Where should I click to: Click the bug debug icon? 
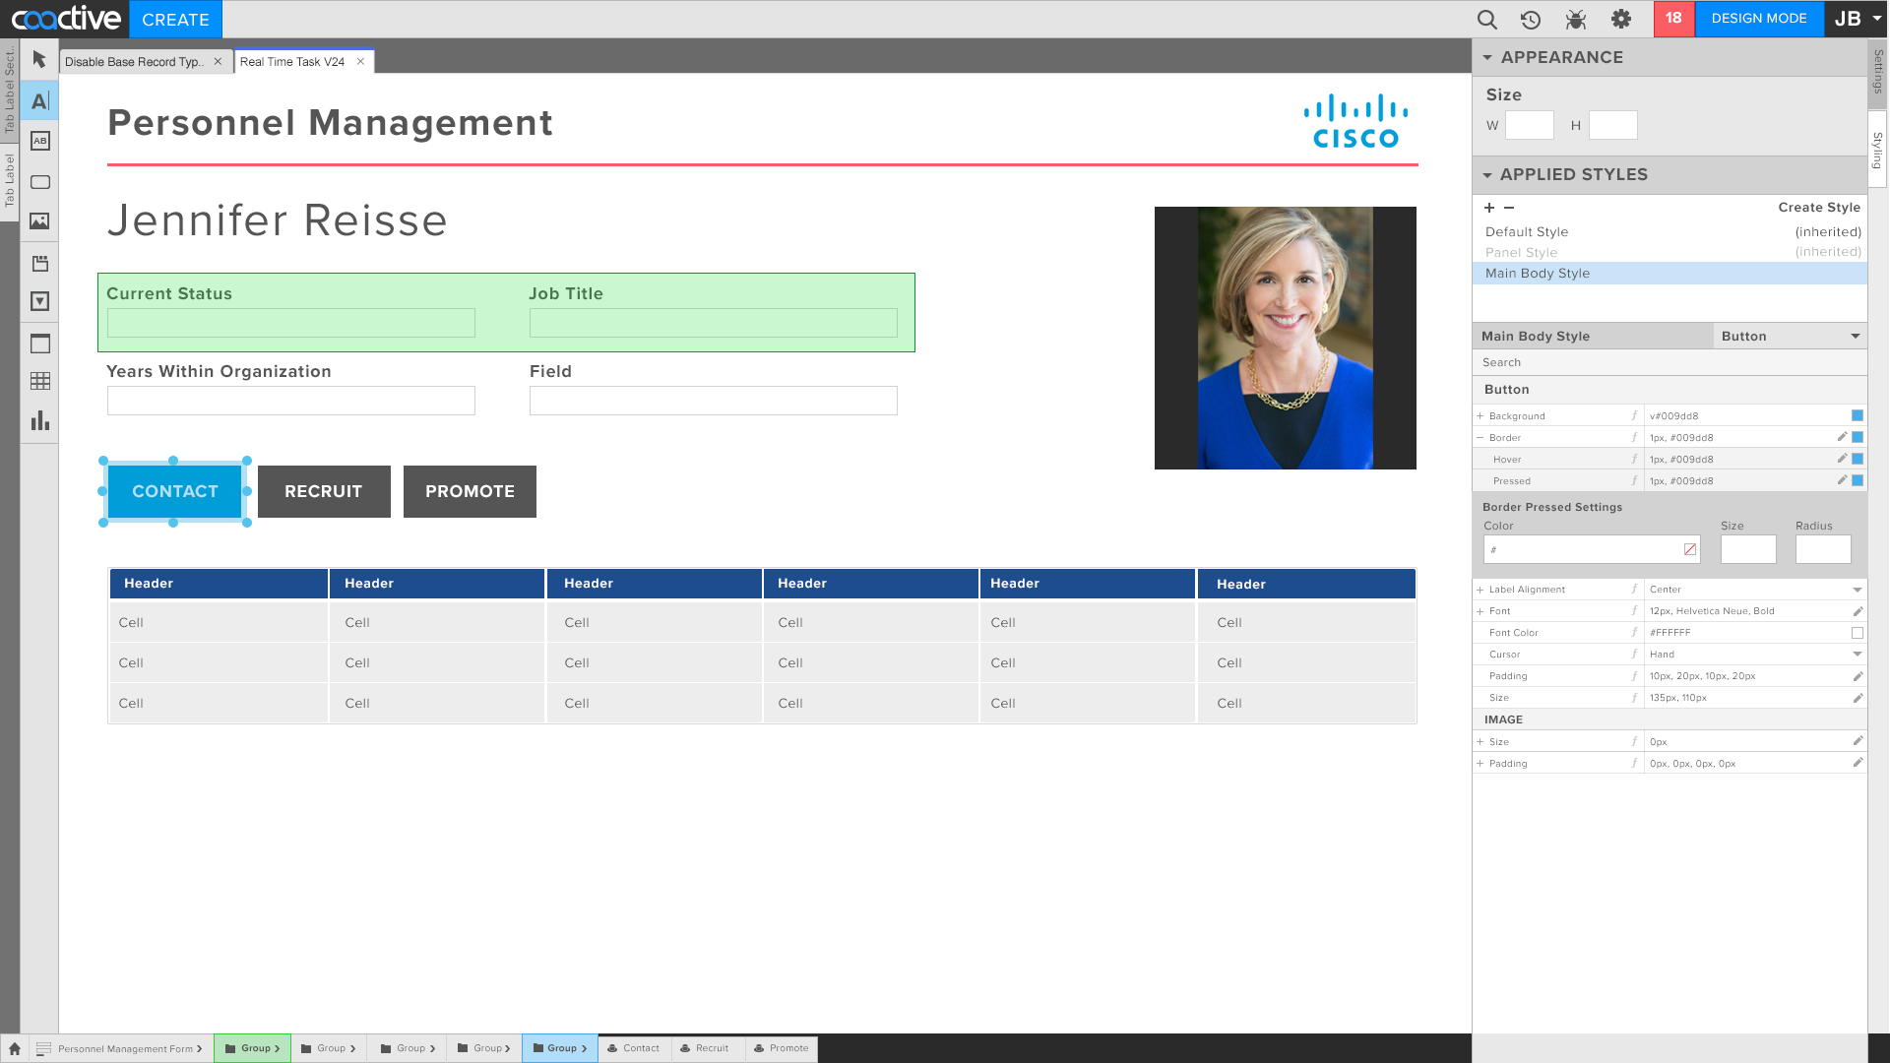click(1576, 19)
